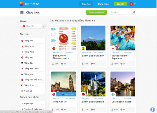
Task: Click UK flag beside Tiếng Anh
Action: (22, 41)
